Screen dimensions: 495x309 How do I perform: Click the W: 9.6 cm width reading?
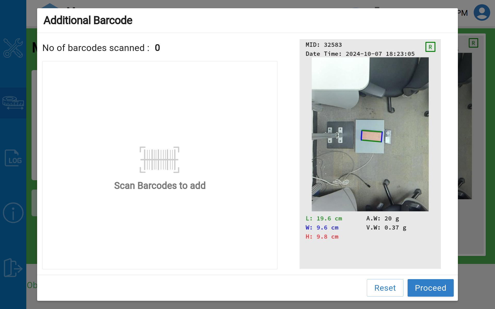(322, 228)
